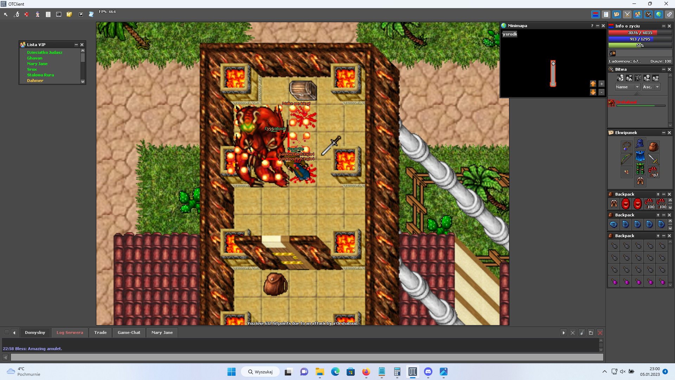
Task: Switch to the Domyslny chat tab
Action: pos(35,332)
